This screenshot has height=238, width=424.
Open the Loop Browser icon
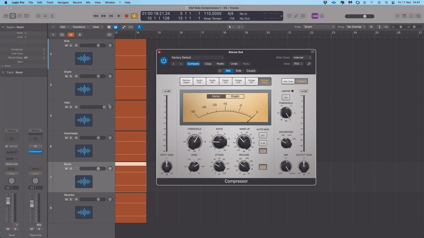[411, 16]
